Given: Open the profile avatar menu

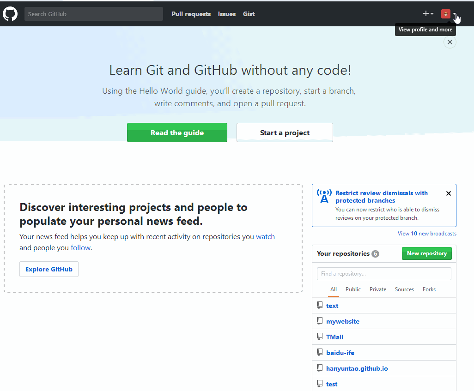Looking at the screenshot, I should point(449,14).
